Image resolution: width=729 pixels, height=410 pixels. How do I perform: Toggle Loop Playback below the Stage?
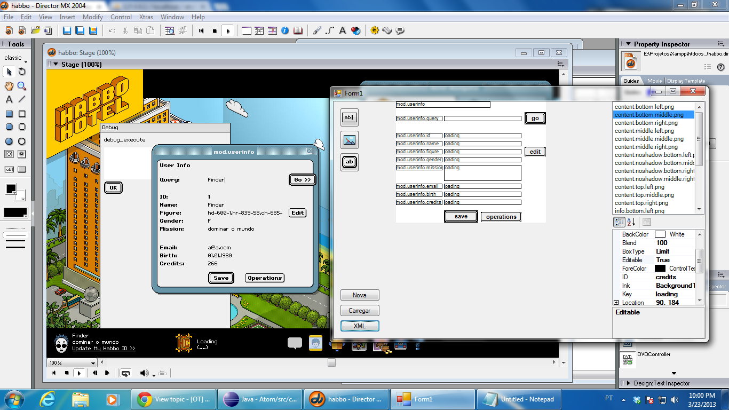coord(125,373)
